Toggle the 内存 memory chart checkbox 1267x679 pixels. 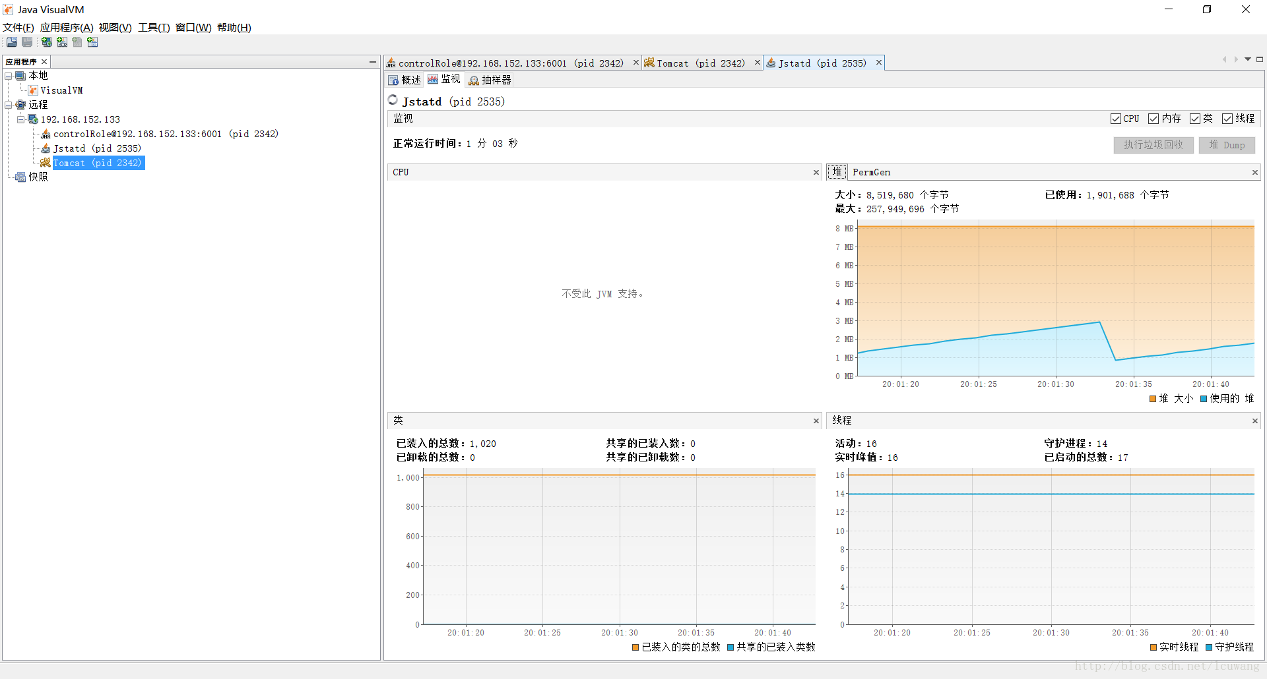(x=1153, y=119)
